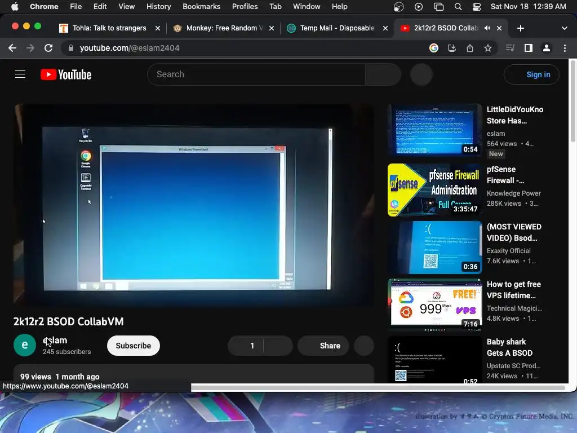Open Baby shark Gets A BSOD title
577x433 pixels.
509,347
